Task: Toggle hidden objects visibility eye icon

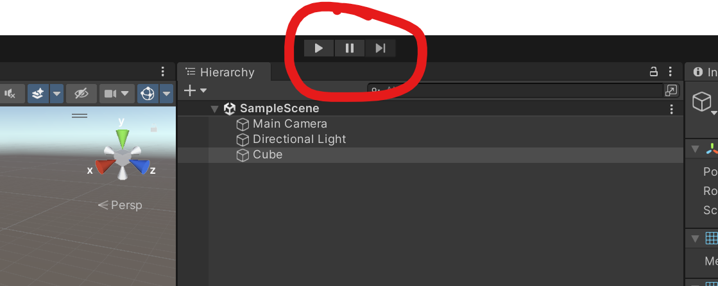Action: pyautogui.click(x=81, y=94)
